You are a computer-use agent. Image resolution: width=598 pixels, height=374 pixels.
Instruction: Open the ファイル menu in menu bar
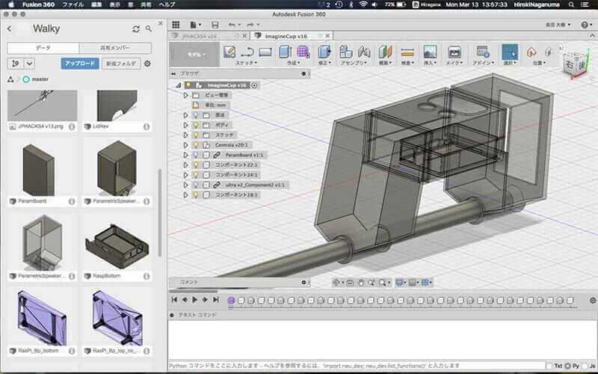pyautogui.click(x=73, y=4)
